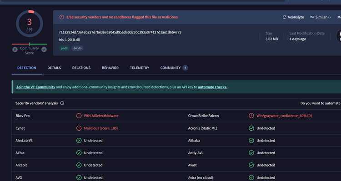Click the Alibaba undetected check icon
341x181 pixels.
pyautogui.click(x=251, y=141)
